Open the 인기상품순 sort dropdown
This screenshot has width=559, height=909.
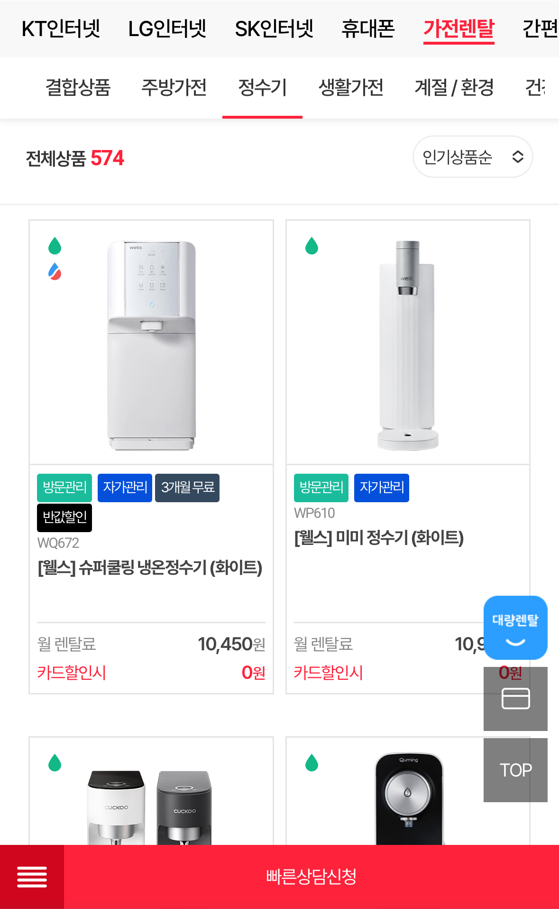click(x=472, y=157)
